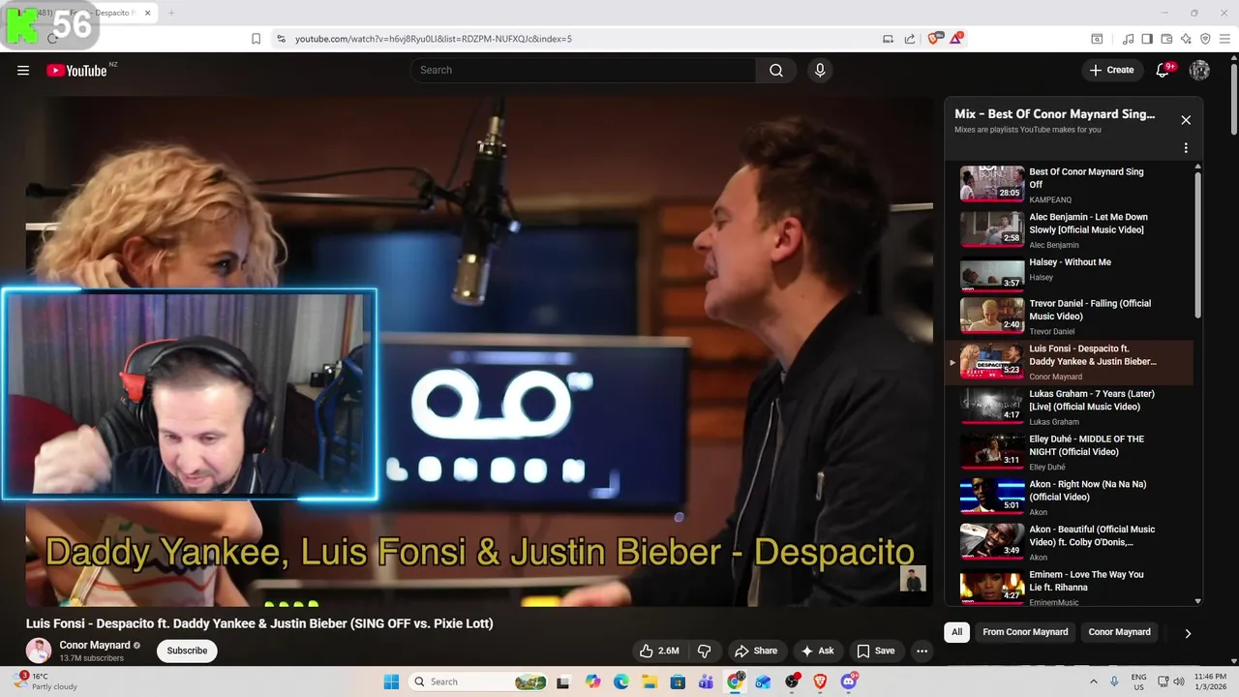Screen dimensions: 1239x697
Task: Play Akon - Beautiful from playlist
Action: [1070, 543]
